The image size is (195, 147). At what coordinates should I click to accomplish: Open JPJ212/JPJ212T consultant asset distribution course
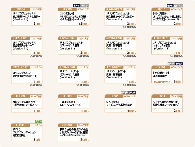120,75
